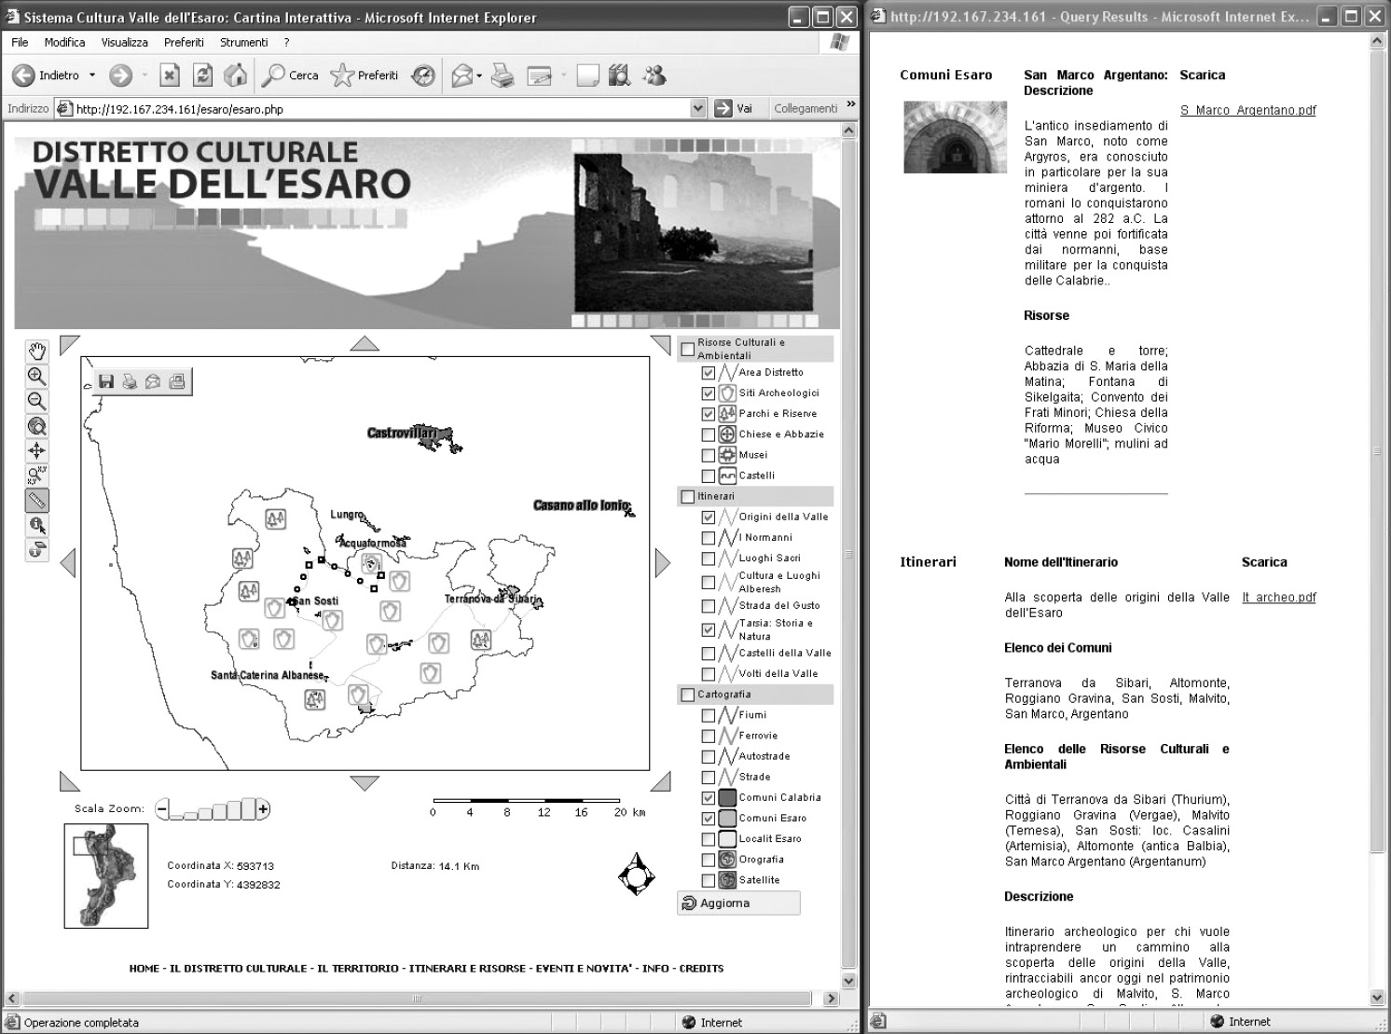Check the I Normanni itinerary
This screenshot has width=1391, height=1034.
(x=708, y=538)
